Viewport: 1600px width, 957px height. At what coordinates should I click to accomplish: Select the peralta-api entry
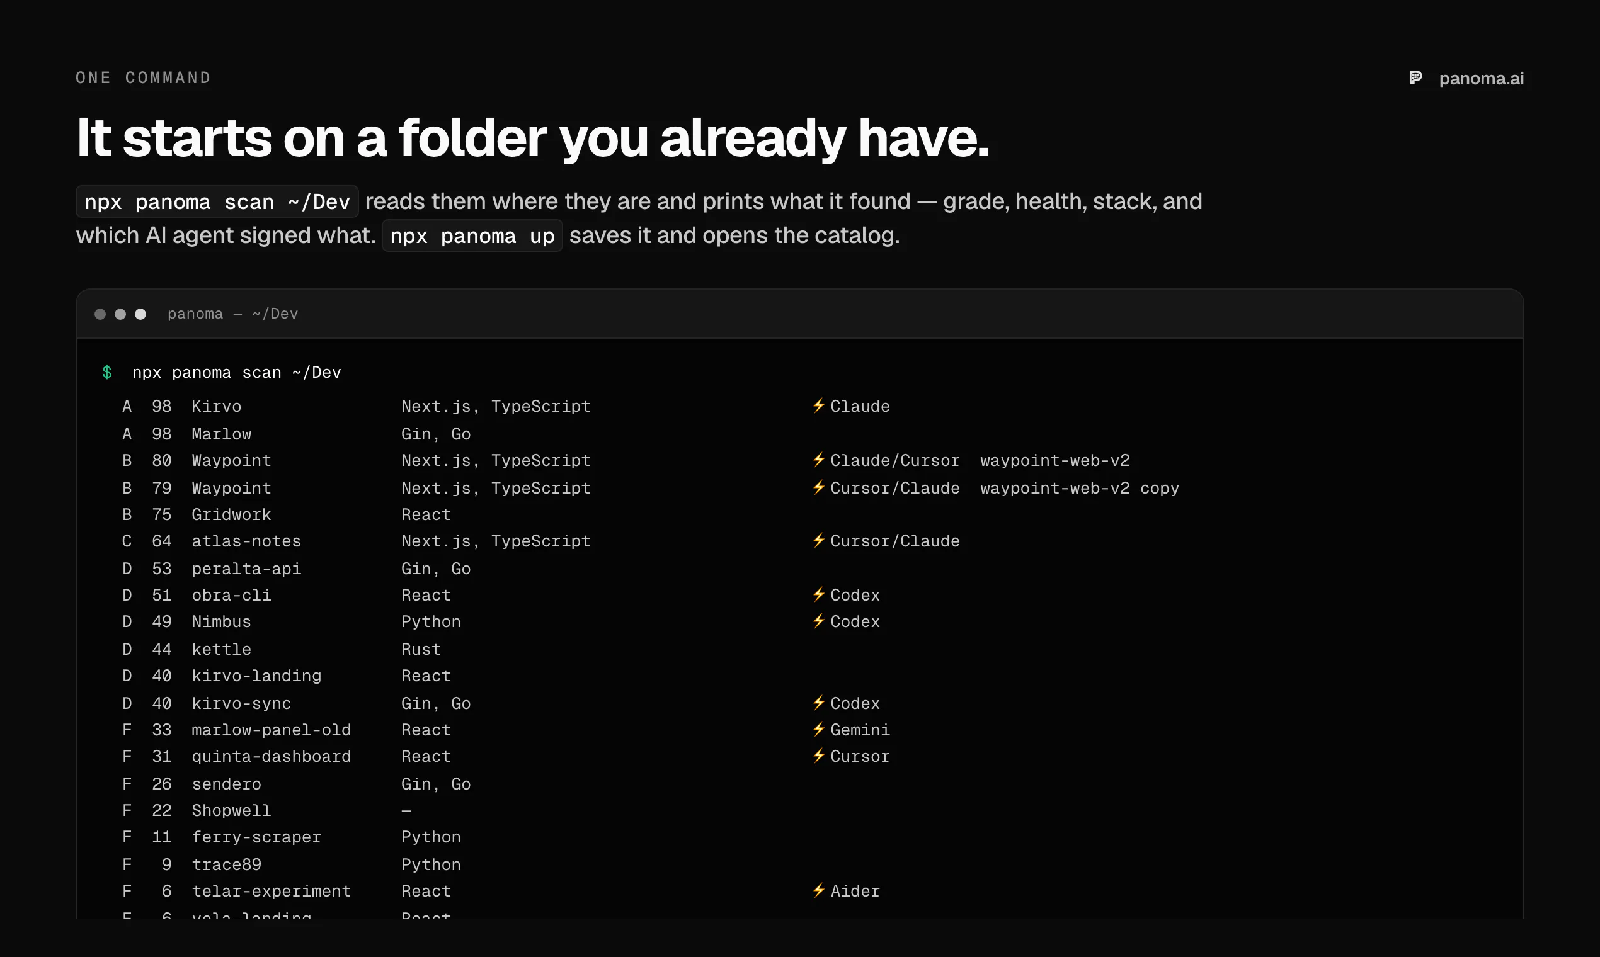click(x=246, y=569)
